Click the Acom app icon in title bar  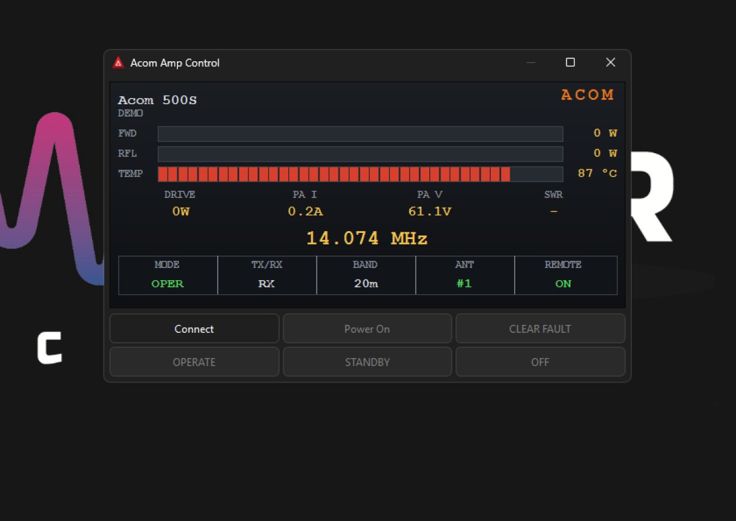point(118,63)
